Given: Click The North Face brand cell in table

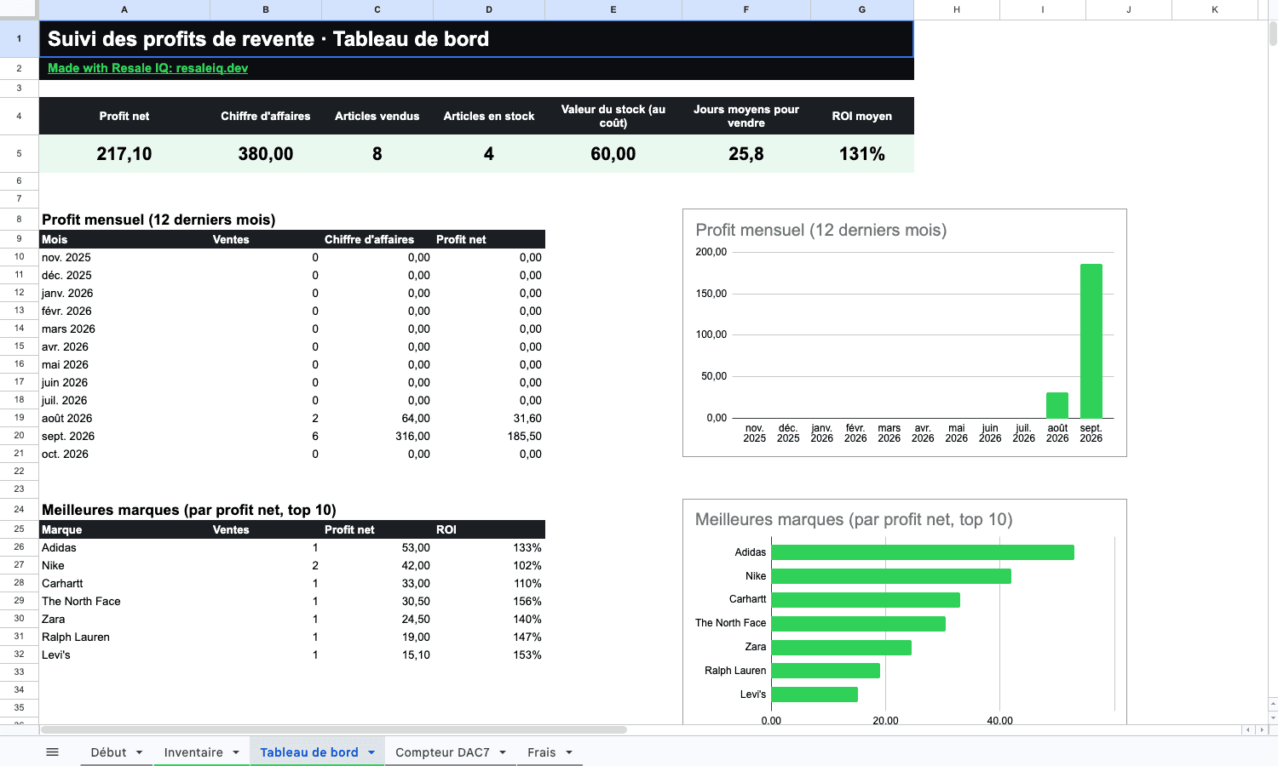Looking at the screenshot, I should (x=124, y=602).
